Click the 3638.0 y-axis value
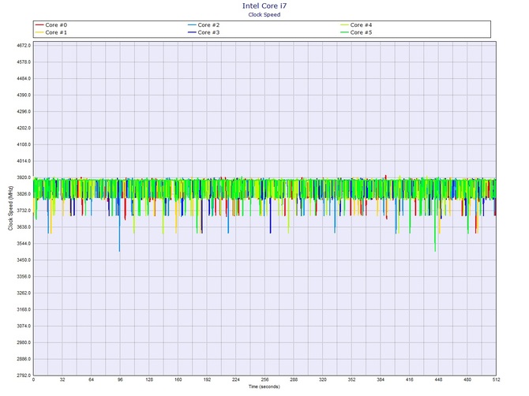This screenshot has height=396, width=529. [24, 227]
